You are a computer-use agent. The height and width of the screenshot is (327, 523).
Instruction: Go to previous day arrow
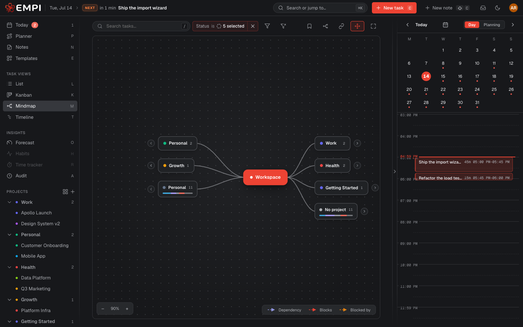pos(408,25)
